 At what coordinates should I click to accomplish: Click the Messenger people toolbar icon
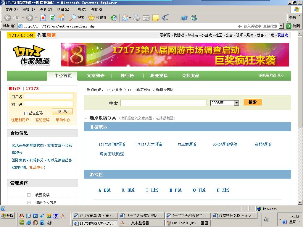click(x=194, y=18)
